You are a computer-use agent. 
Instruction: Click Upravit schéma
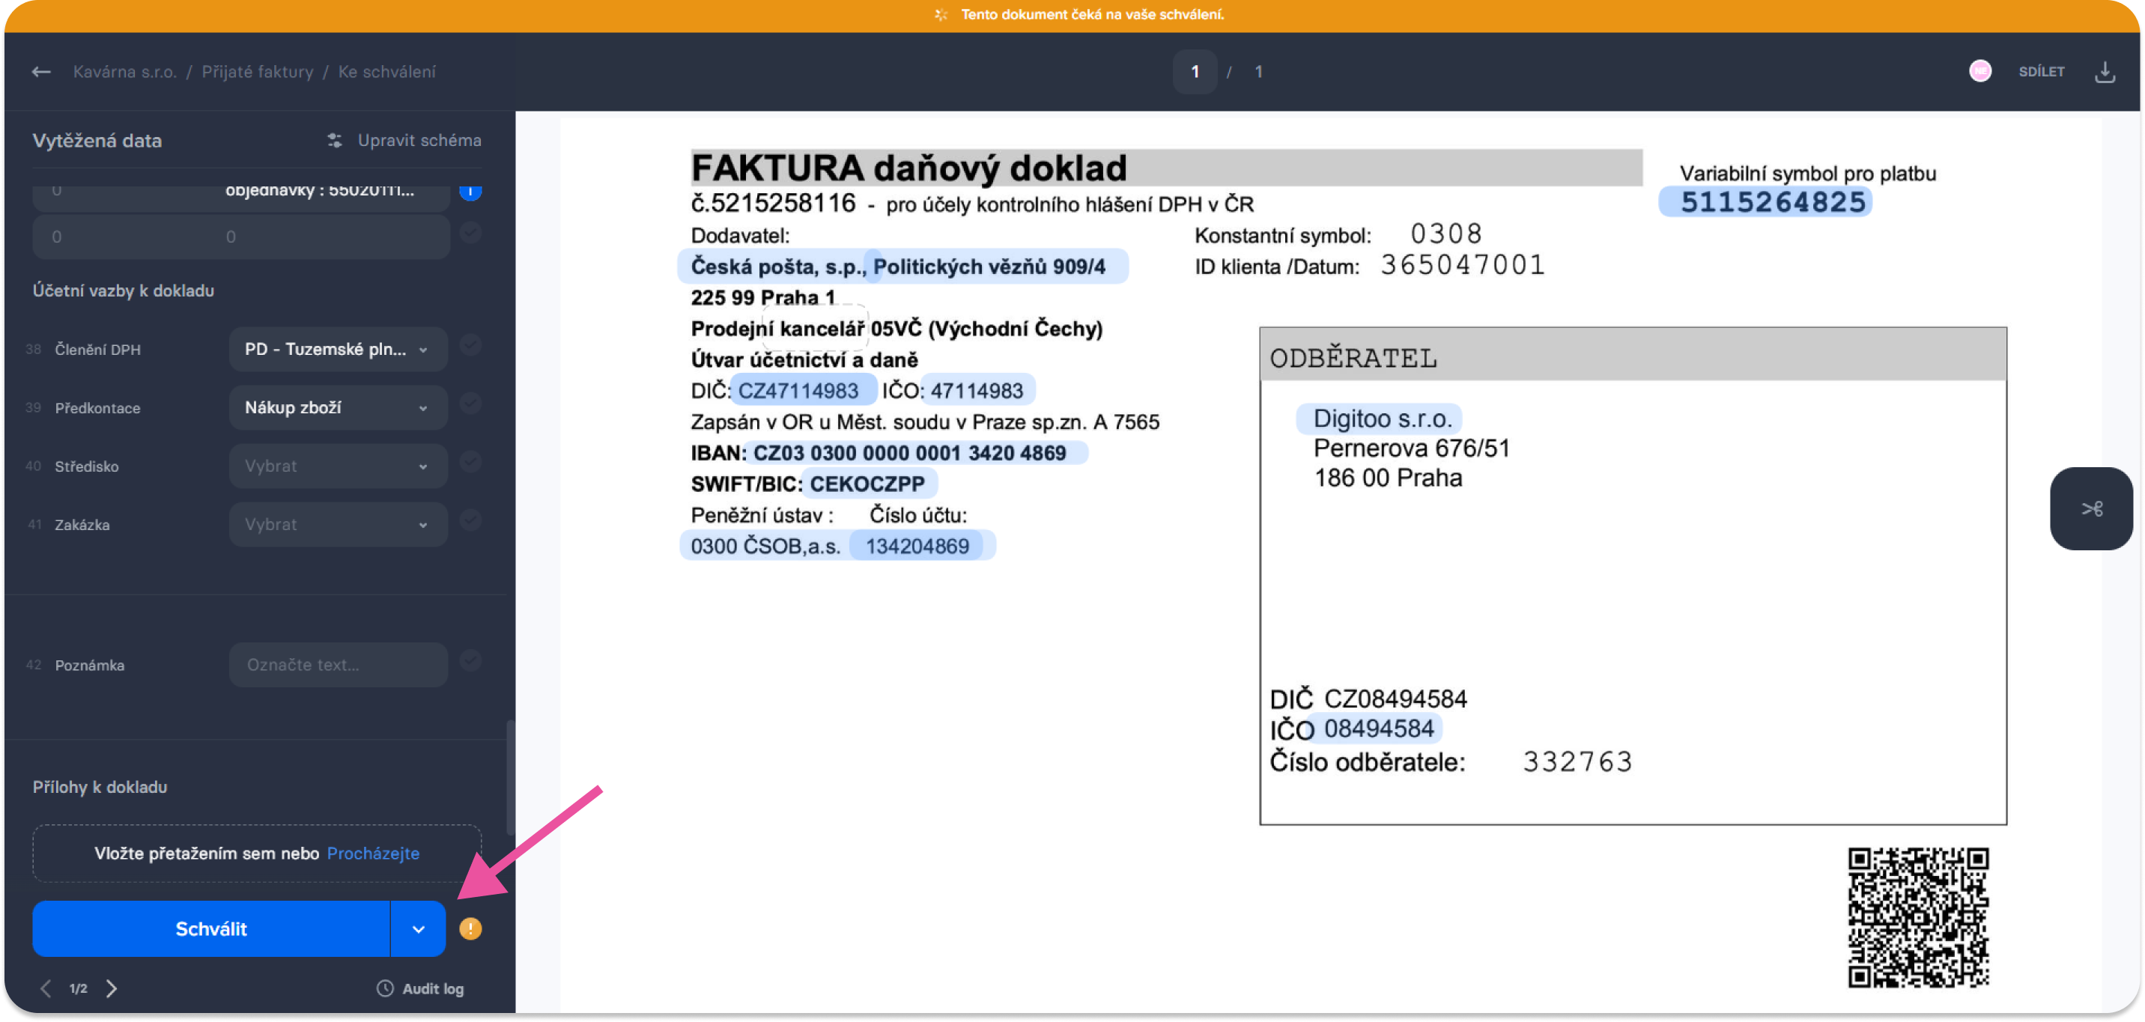[x=419, y=140]
